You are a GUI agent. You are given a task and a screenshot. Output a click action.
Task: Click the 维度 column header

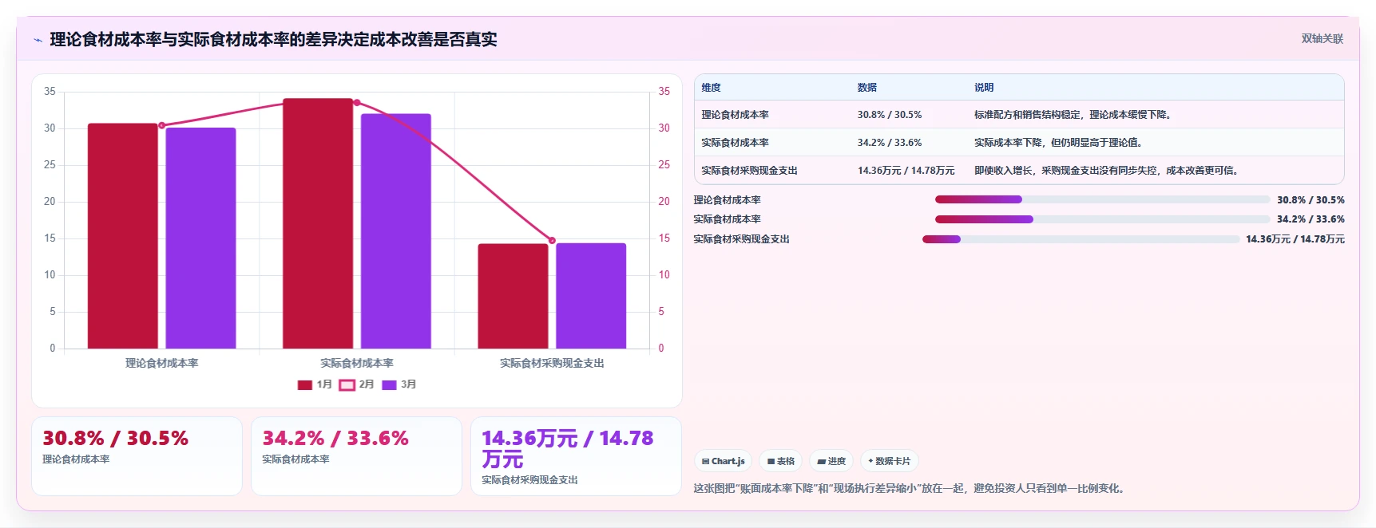712,88
